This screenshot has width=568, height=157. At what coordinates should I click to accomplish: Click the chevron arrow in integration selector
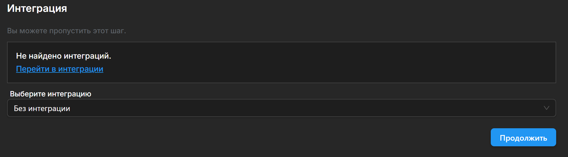(546, 108)
